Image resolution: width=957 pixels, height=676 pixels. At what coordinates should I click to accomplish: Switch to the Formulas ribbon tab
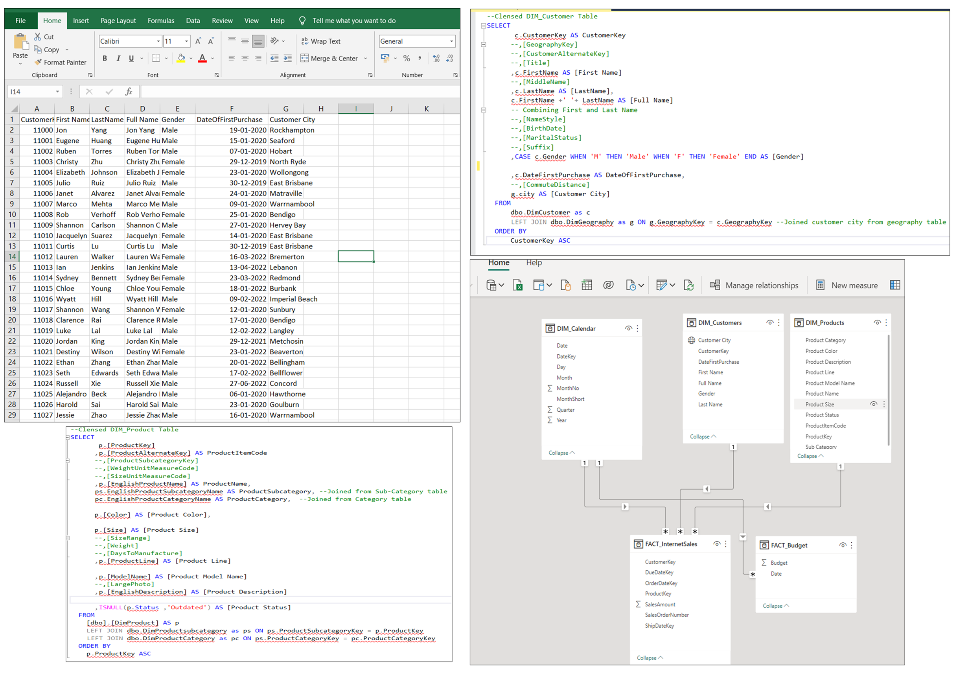tap(161, 20)
